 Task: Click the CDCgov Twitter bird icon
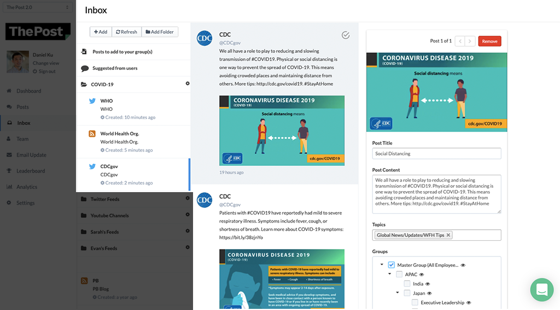[x=92, y=166]
